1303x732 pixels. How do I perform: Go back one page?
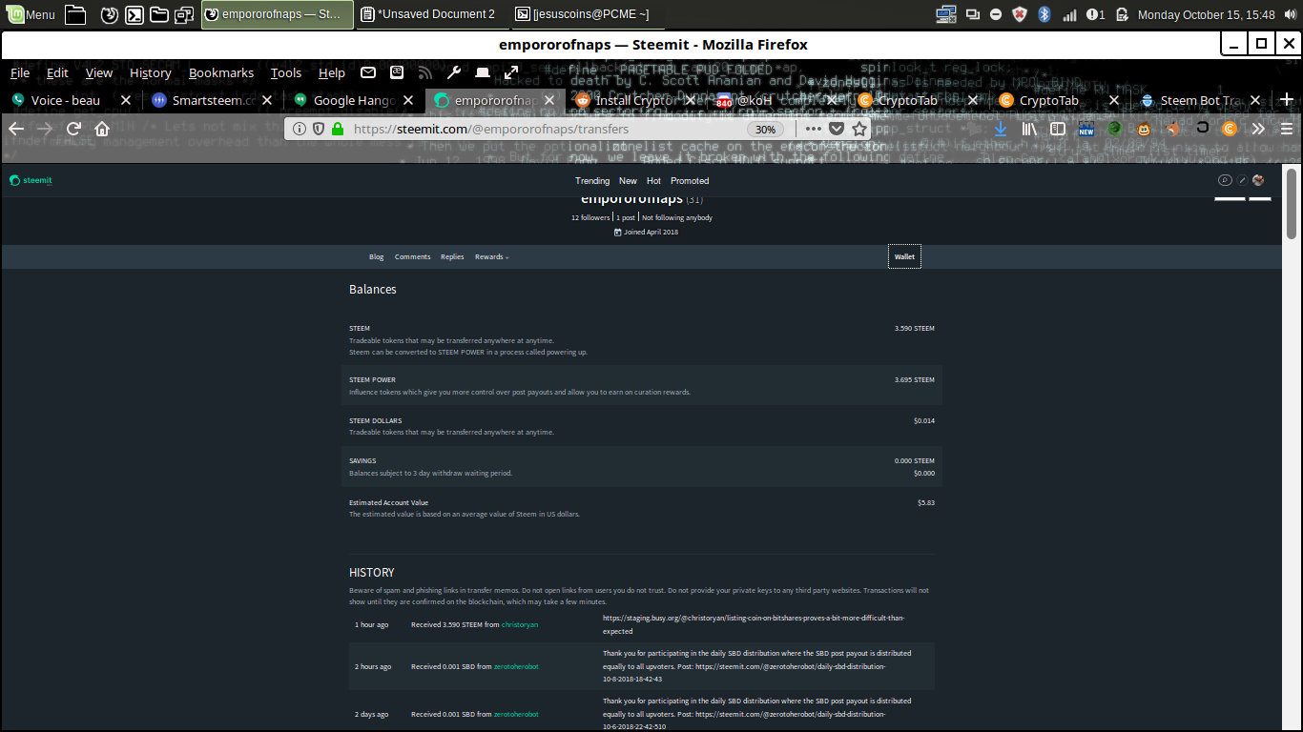17,129
